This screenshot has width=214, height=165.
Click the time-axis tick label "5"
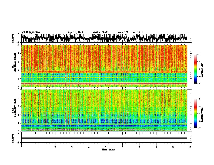pos(106,147)
